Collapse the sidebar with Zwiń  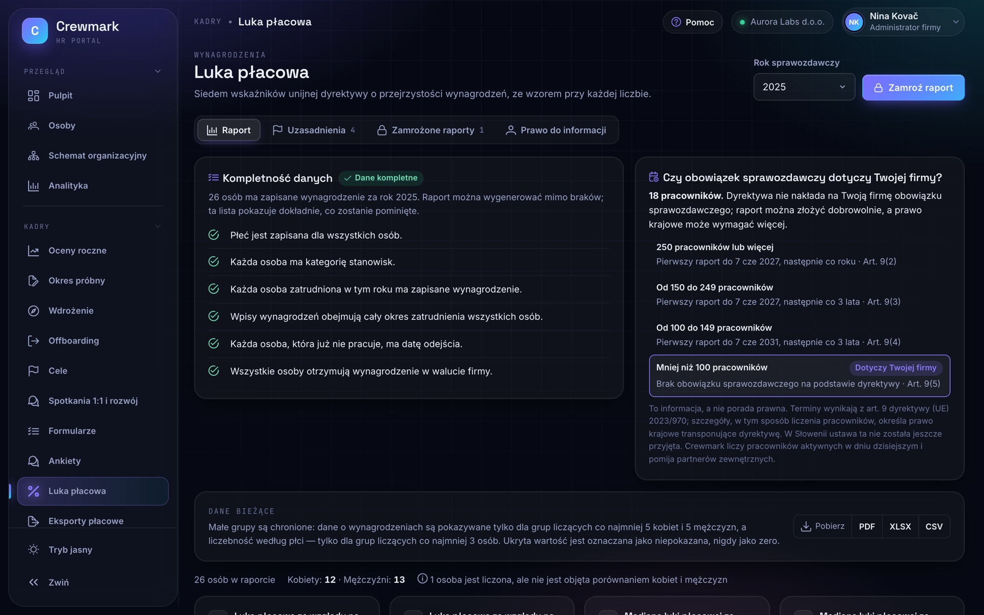(93, 582)
